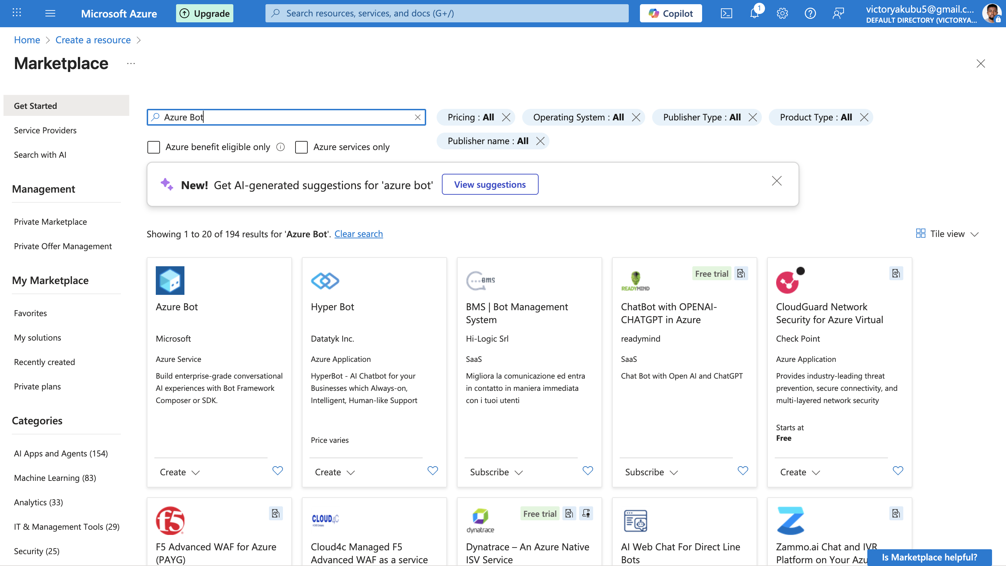This screenshot has width=1006, height=566.
Task: Select Service Providers in sidebar
Action: [x=45, y=130]
